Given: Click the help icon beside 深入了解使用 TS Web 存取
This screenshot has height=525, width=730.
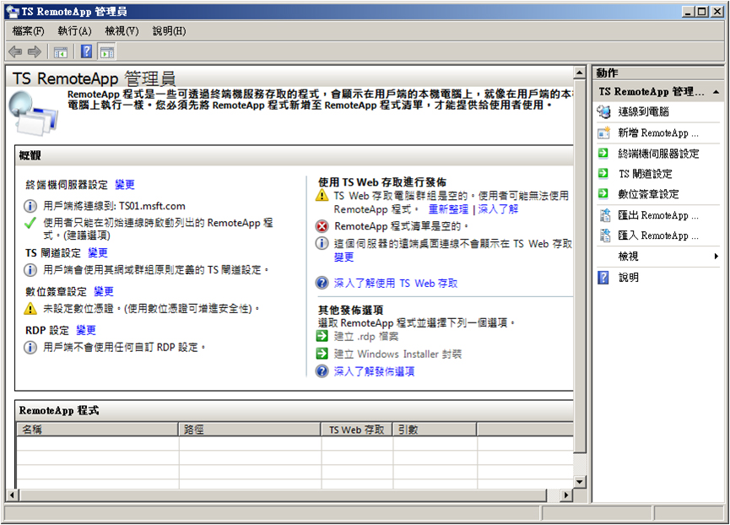Looking at the screenshot, I should [322, 283].
